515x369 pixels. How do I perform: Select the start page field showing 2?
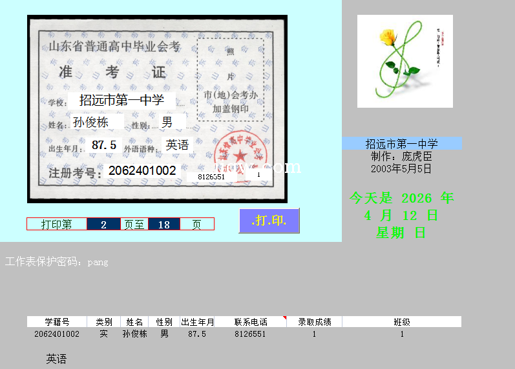pyautogui.click(x=103, y=224)
